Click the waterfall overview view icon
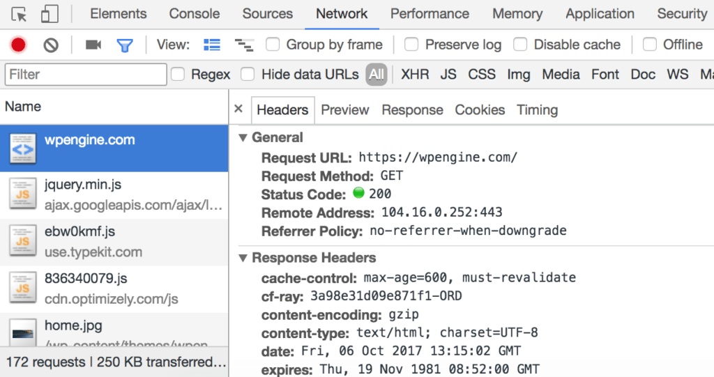The width and height of the screenshot is (714, 377). coord(244,45)
